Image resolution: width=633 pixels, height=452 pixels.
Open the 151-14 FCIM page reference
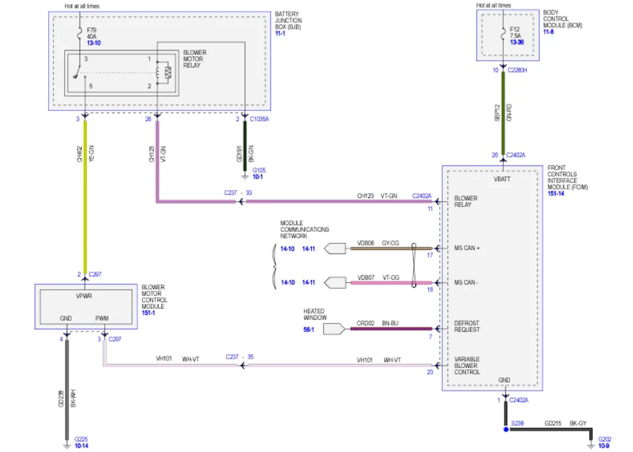(x=556, y=194)
